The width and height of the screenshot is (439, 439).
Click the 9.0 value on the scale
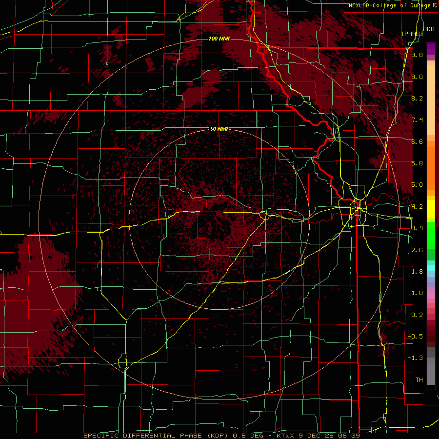[417, 77]
